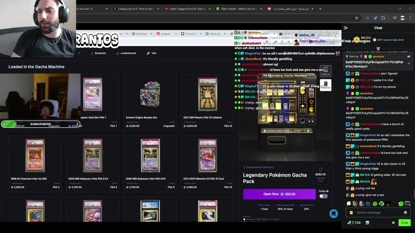
Task: Pick the first grayscale face emote
Action: 355,204
